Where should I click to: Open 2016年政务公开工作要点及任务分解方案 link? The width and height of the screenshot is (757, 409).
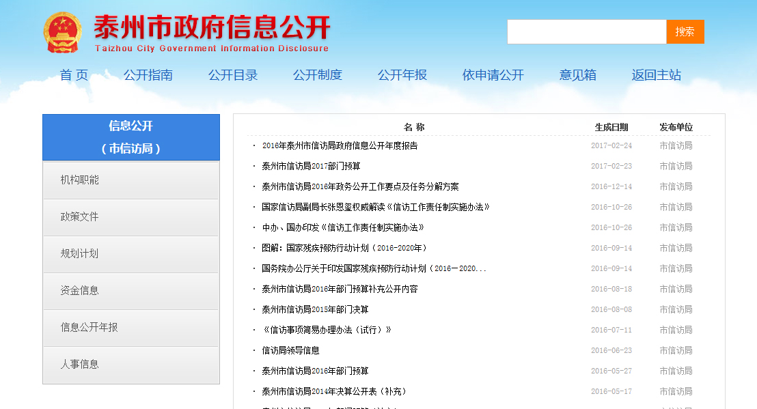[360, 186]
